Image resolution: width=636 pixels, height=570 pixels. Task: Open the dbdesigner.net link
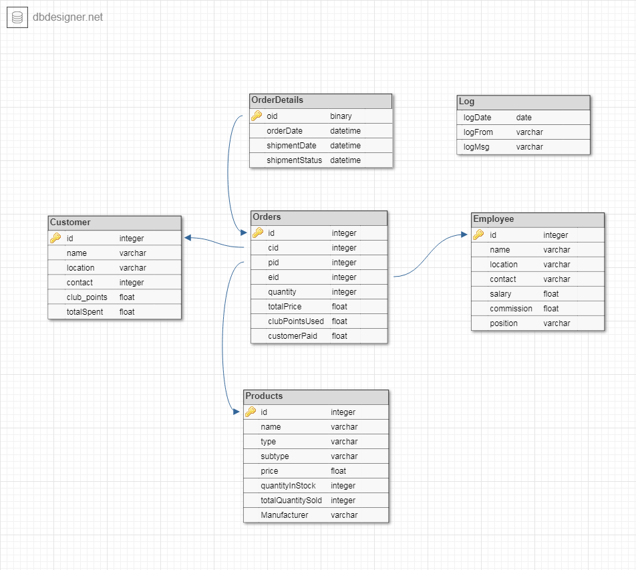[x=67, y=17]
